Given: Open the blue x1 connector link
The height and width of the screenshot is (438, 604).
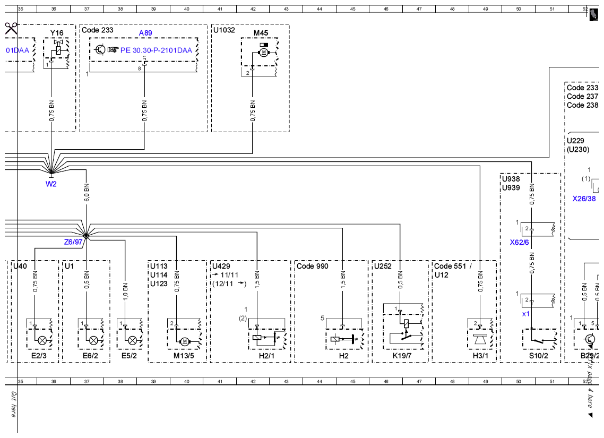Looking at the screenshot, I should (526, 314).
